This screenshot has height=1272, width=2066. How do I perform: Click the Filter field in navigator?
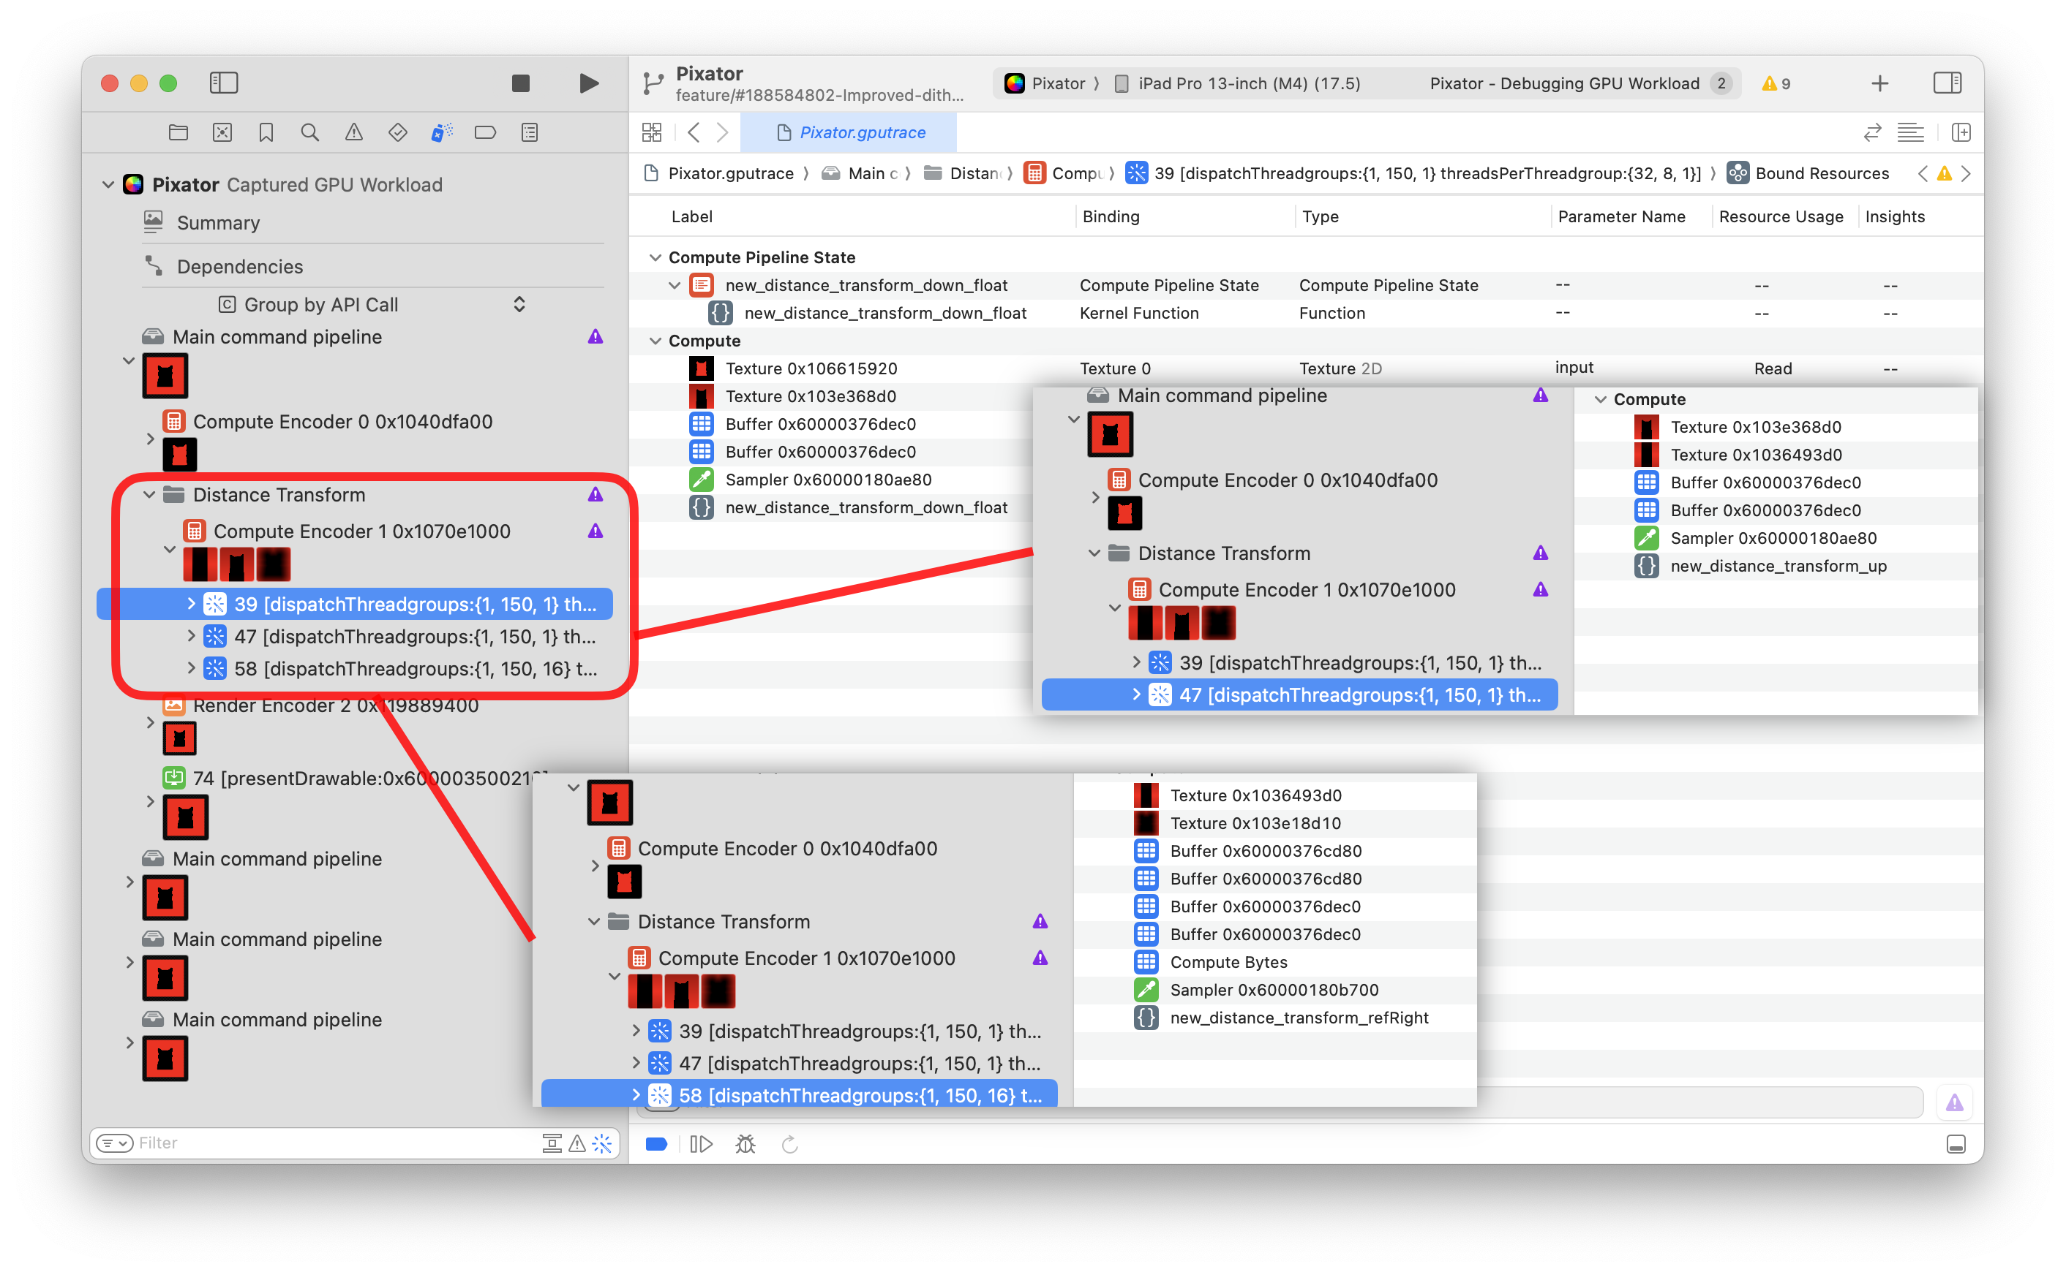[x=328, y=1143]
